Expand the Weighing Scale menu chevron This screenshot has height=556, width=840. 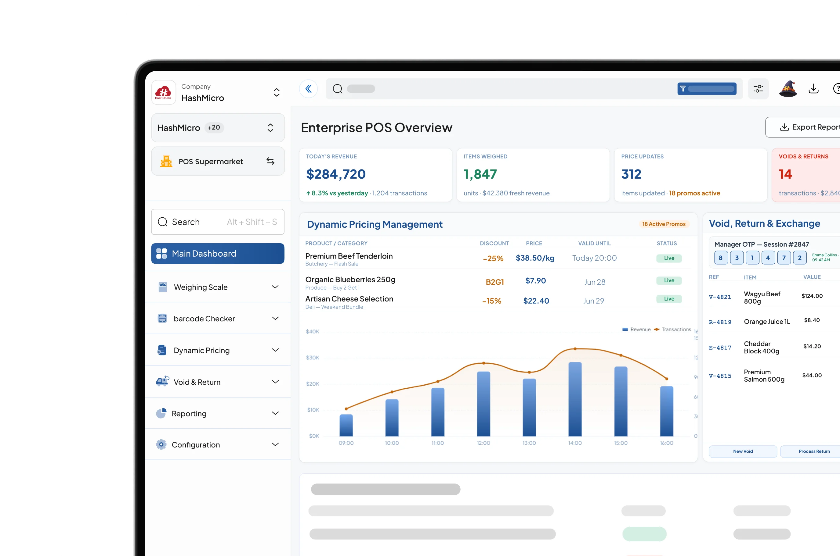coord(275,287)
